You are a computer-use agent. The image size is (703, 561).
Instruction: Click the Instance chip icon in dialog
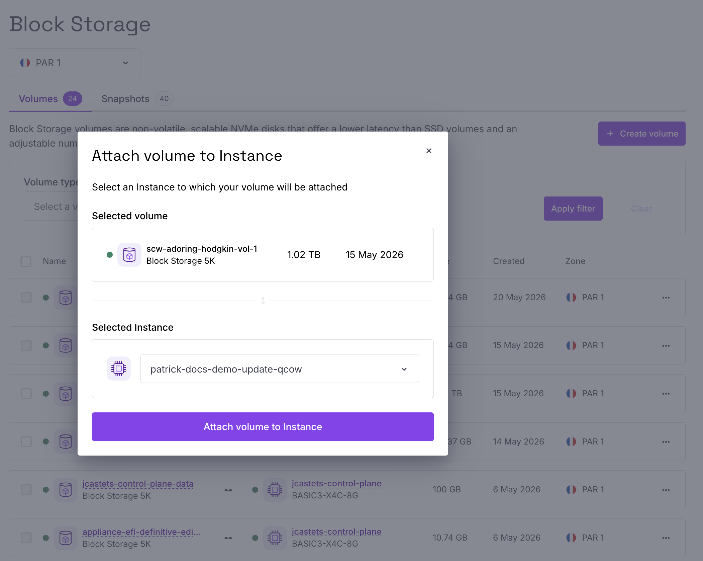click(119, 369)
